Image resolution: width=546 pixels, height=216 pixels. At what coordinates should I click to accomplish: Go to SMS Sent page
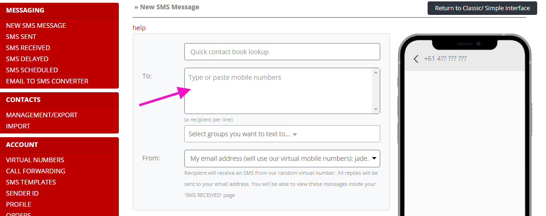pos(21,37)
